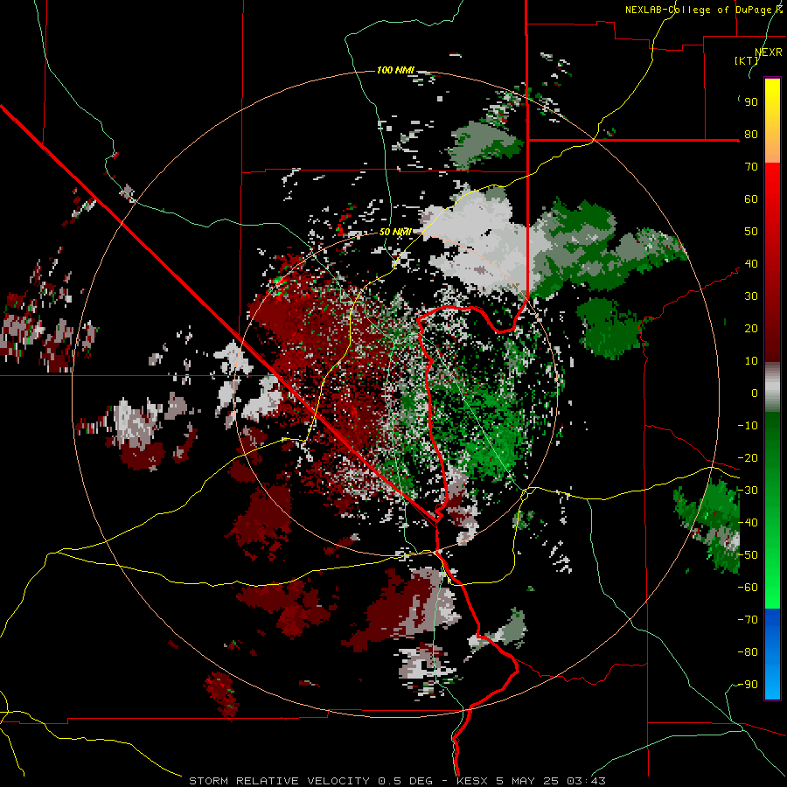Click the 30 value on the velocity legend
Viewport: 787px width, 787px height.
(x=751, y=296)
